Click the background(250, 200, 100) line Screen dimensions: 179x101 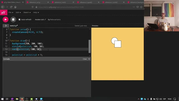coord(28,43)
